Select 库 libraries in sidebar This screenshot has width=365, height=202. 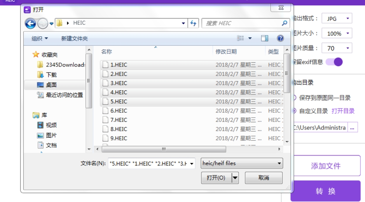click(40, 115)
